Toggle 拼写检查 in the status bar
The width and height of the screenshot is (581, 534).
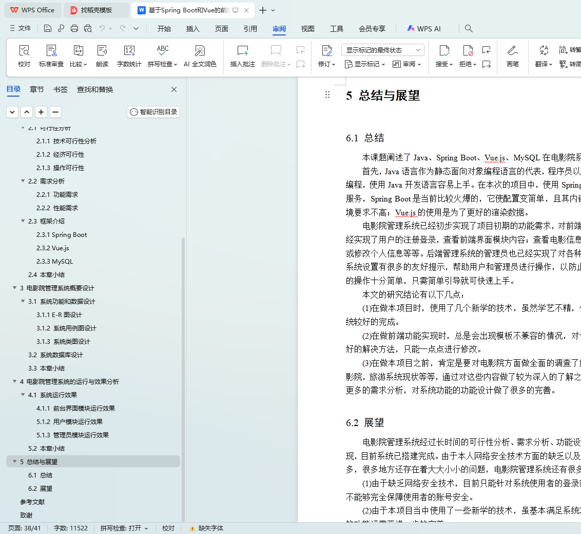tap(124, 528)
